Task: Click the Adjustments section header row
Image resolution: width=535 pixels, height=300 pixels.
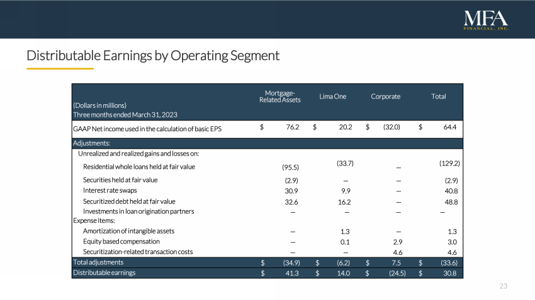Action: pyautogui.click(x=92, y=143)
